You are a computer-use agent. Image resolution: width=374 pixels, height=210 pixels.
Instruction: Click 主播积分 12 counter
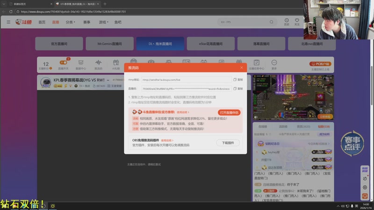(x=45, y=65)
